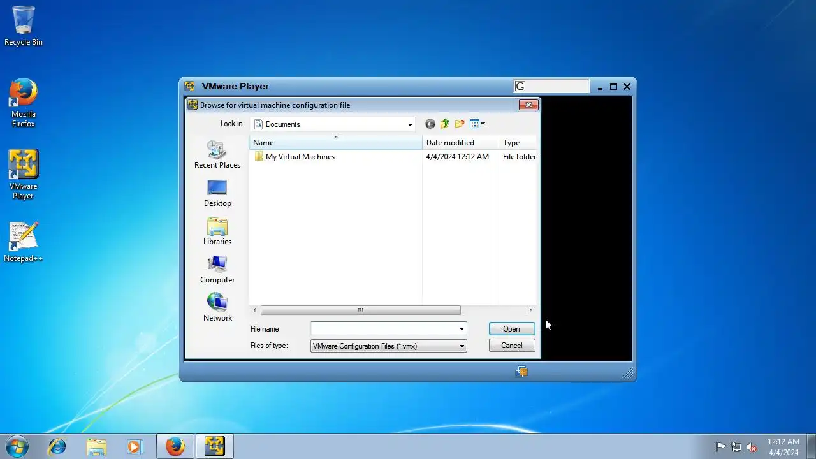Expand the Look in Documents dropdown
This screenshot has width=816, height=459.
(x=410, y=124)
